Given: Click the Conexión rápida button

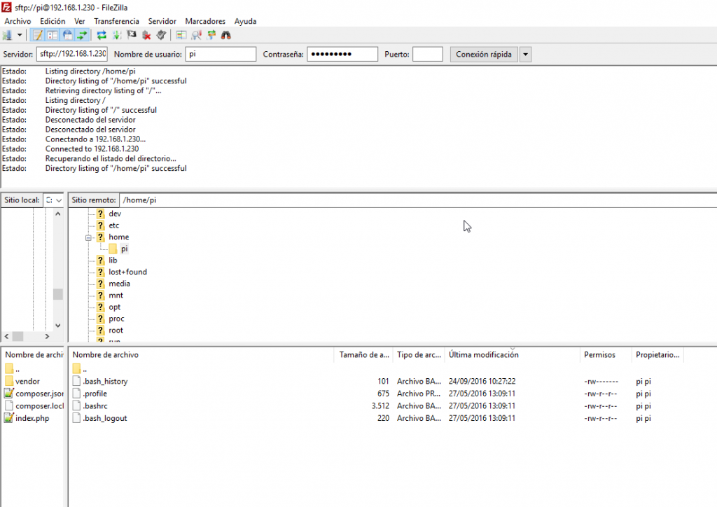Looking at the screenshot, I should 483,54.
